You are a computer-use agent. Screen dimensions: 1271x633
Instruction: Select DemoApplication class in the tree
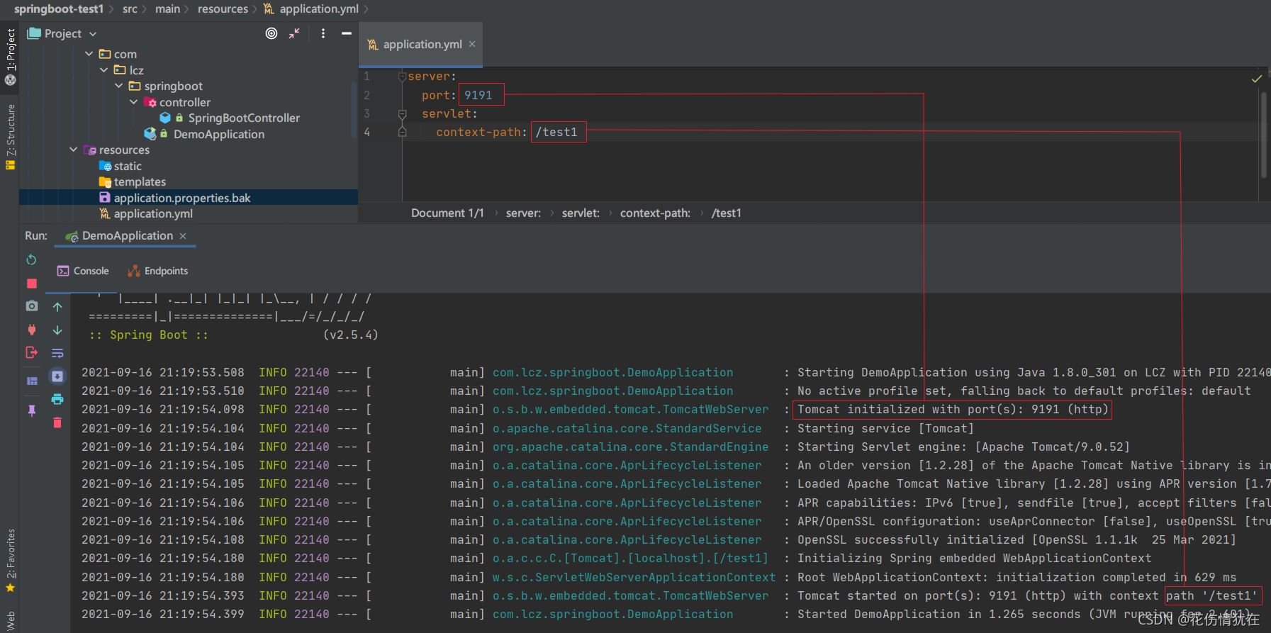point(218,134)
